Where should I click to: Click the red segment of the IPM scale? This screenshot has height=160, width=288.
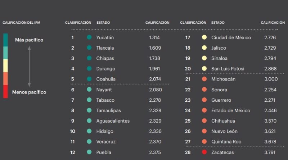(5, 91)
